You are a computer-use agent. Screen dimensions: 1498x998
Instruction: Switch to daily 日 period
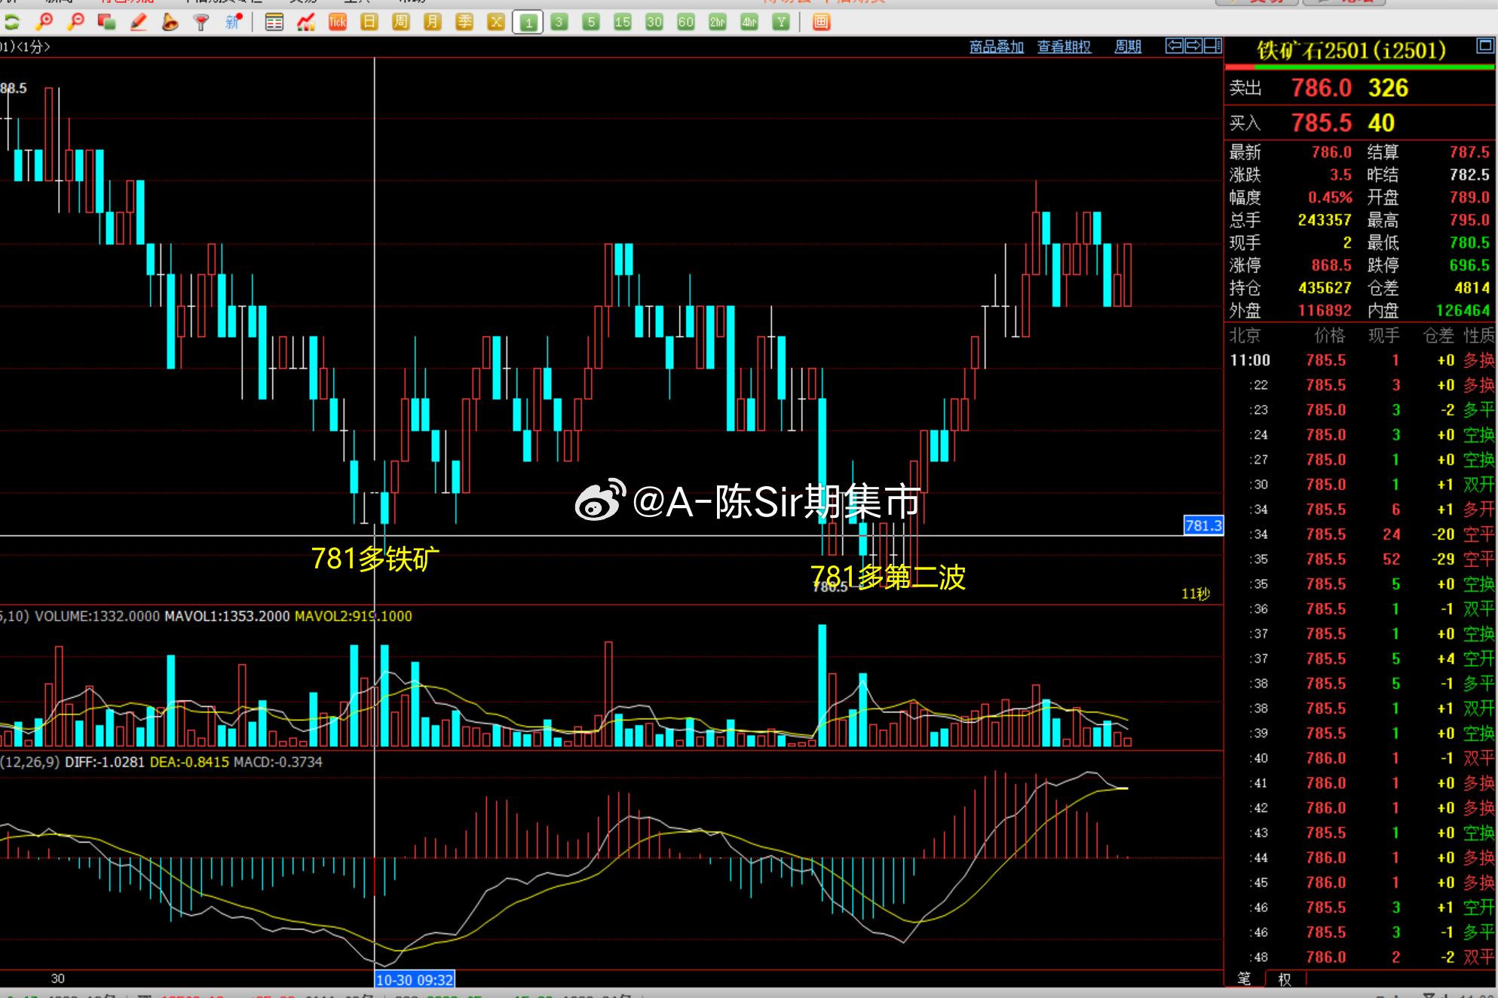pyautogui.click(x=369, y=23)
